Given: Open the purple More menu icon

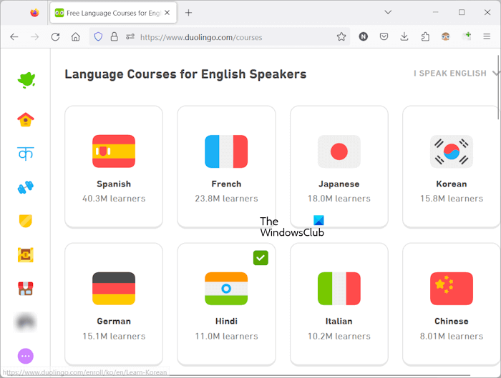Looking at the screenshot, I should click(x=26, y=356).
